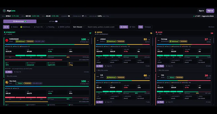This screenshot has width=217, height=114.
Task: Open Chart on the score 60 watch card
Action: click(x=100, y=102)
